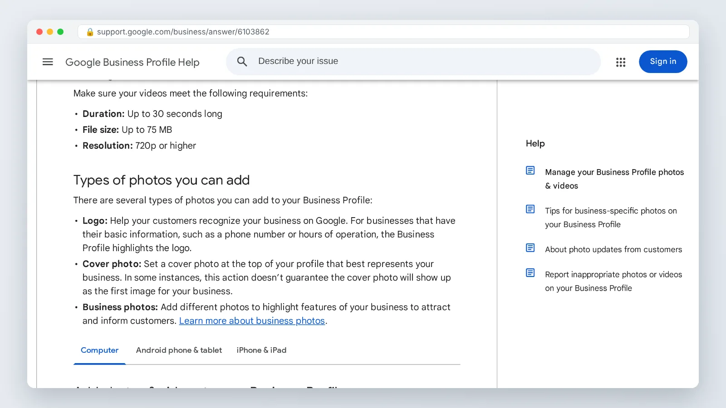The height and width of the screenshot is (408, 726).
Task: Click the Logo: bullet text
Action: [269, 234]
